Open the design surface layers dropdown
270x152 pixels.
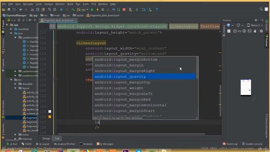pos(230,25)
